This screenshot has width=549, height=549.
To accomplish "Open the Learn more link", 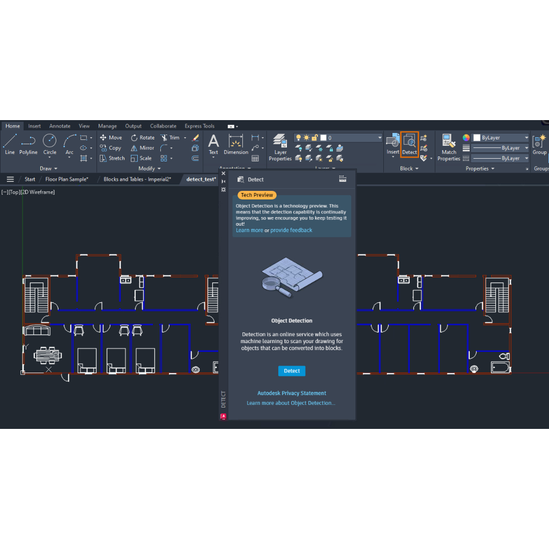I will tap(249, 230).
